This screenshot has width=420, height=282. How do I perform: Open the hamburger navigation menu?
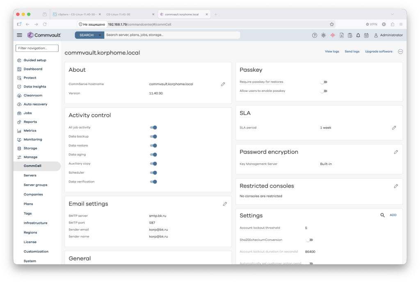20,35
